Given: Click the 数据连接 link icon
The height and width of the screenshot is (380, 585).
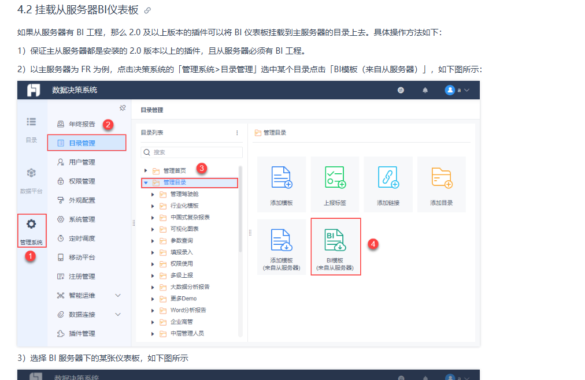Looking at the screenshot, I should (x=61, y=314).
